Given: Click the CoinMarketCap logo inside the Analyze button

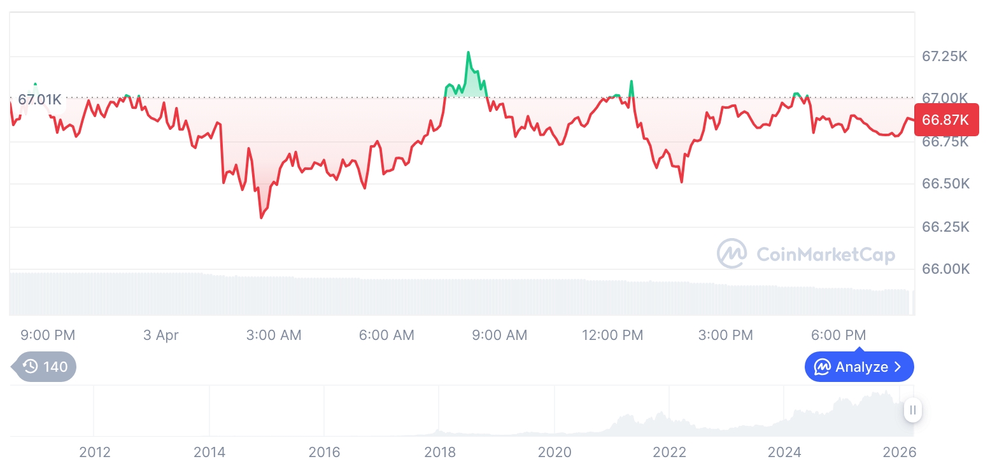Looking at the screenshot, I should tap(823, 367).
